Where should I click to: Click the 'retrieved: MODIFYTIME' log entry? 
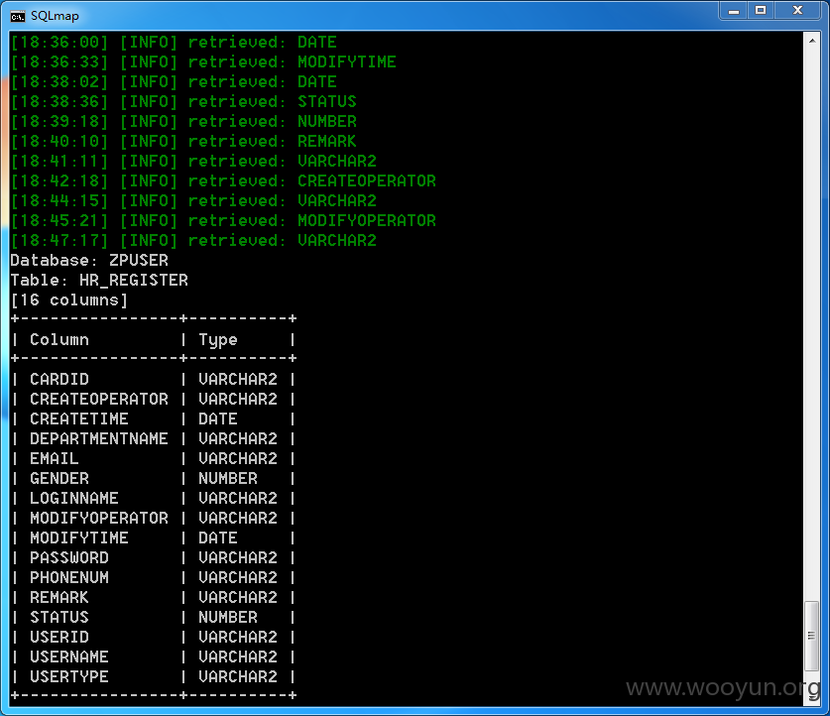pos(293,62)
